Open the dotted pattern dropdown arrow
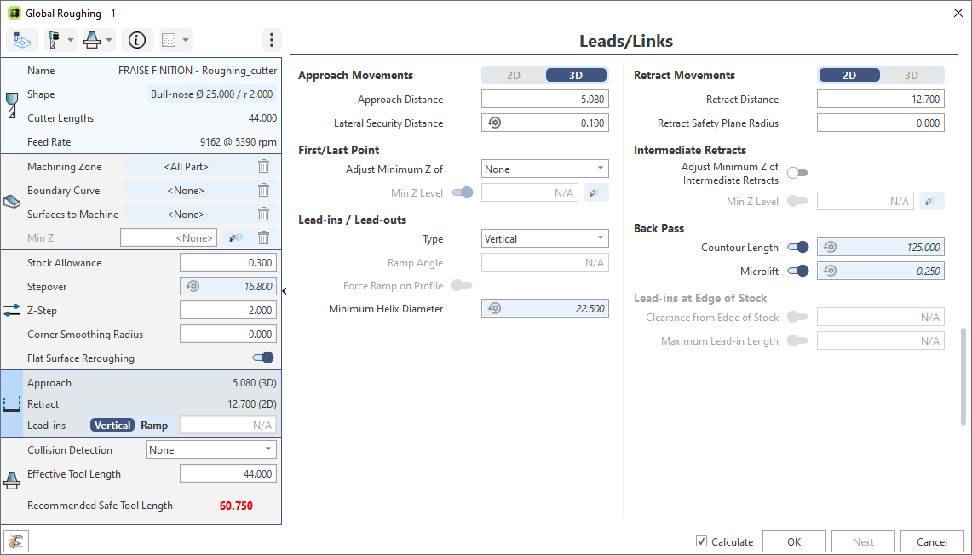 click(x=186, y=40)
